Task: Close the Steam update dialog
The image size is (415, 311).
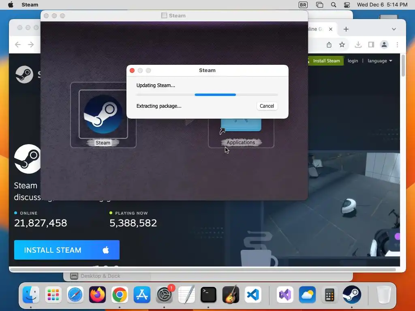Action: tap(132, 70)
